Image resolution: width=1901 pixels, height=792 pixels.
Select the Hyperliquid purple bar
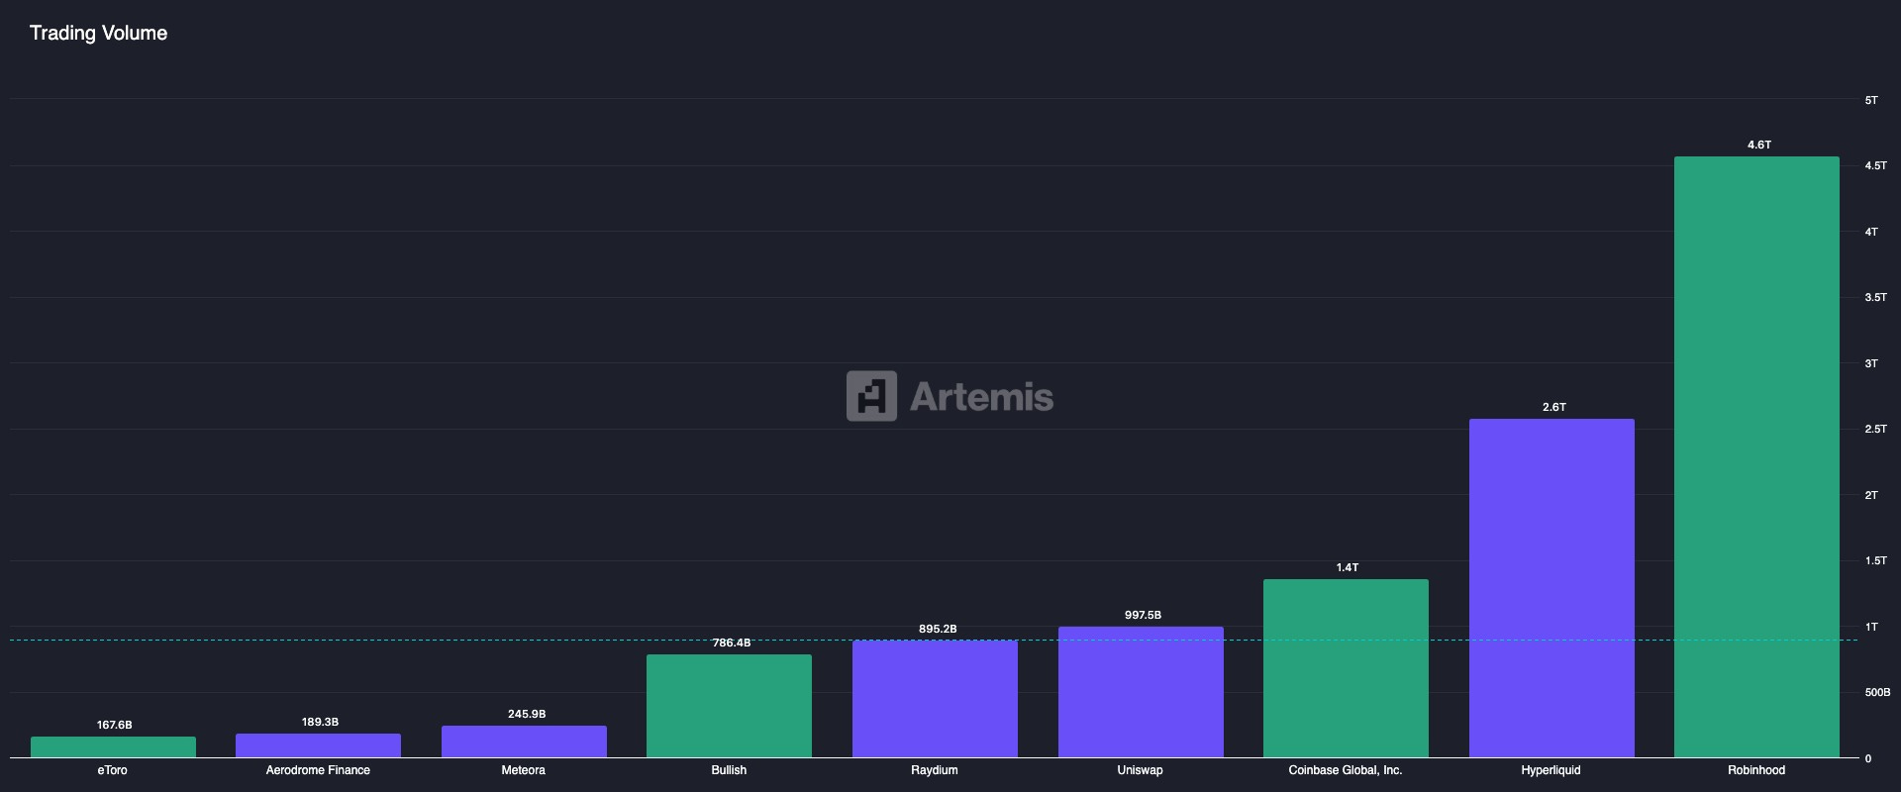1551,588
